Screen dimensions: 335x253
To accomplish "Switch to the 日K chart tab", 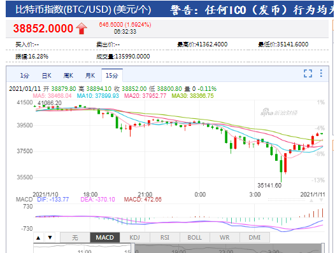I will click(46, 76).
